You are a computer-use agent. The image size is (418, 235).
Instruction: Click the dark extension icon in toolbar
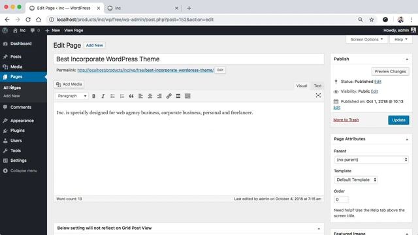coord(385,20)
